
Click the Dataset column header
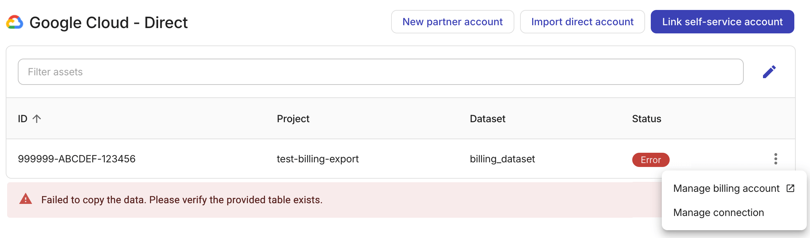coord(488,119)
